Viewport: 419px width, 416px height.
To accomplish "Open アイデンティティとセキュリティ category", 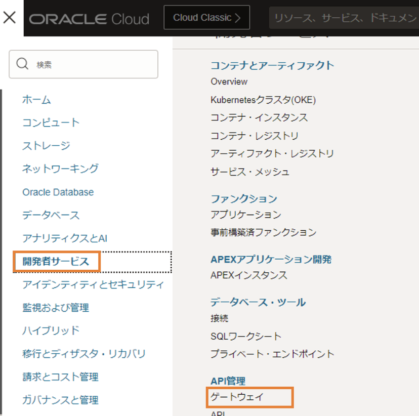I will tap(93, 284).
